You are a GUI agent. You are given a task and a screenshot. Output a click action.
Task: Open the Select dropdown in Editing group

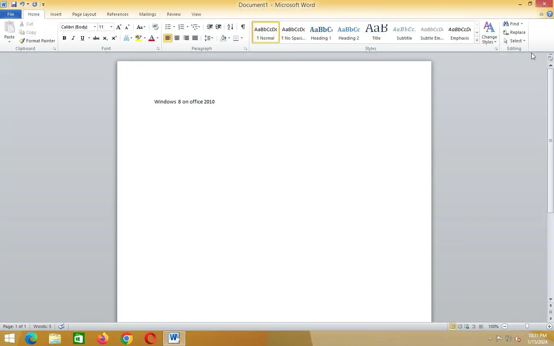point(514,41)
